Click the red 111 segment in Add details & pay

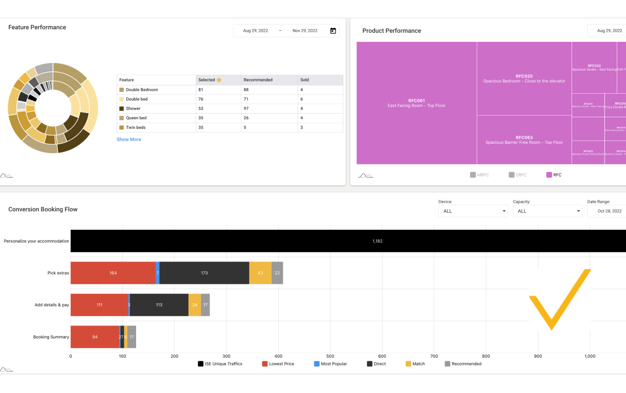99,305
